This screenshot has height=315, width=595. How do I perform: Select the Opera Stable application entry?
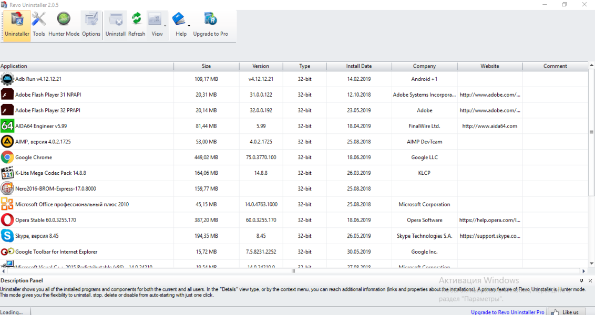point(45,220)
